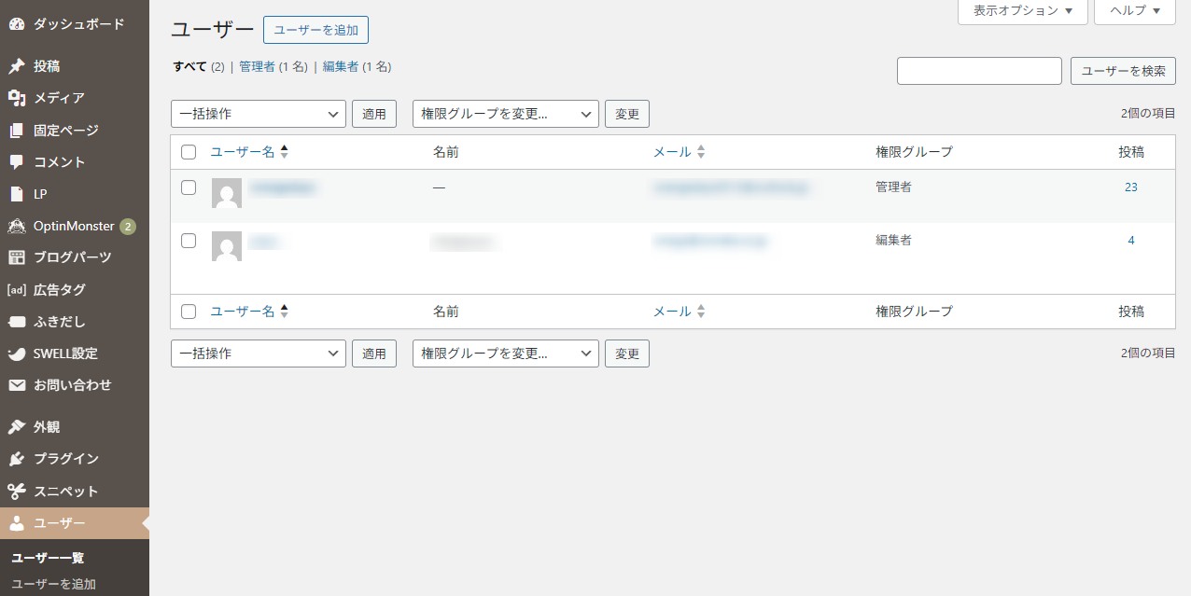The height and width of the screenshot is (596, 1191).
Task: Open the プラグイン (Plugins) plug icon
Action: (16, 458)
